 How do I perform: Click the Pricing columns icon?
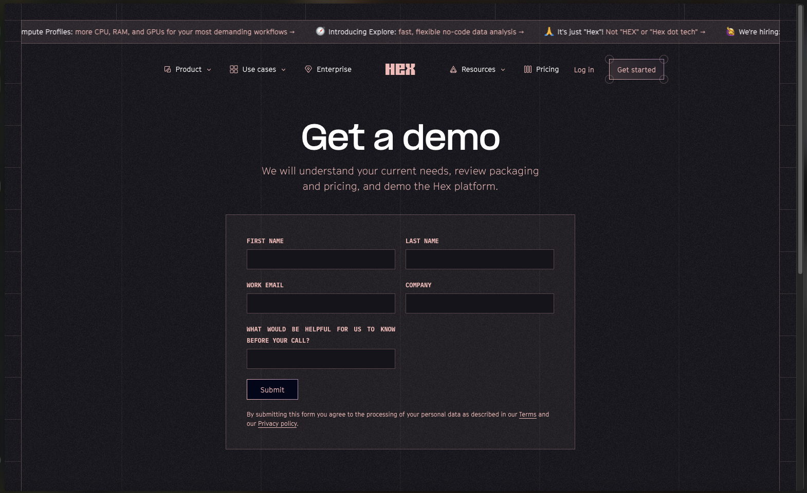(x=528, y=69)
